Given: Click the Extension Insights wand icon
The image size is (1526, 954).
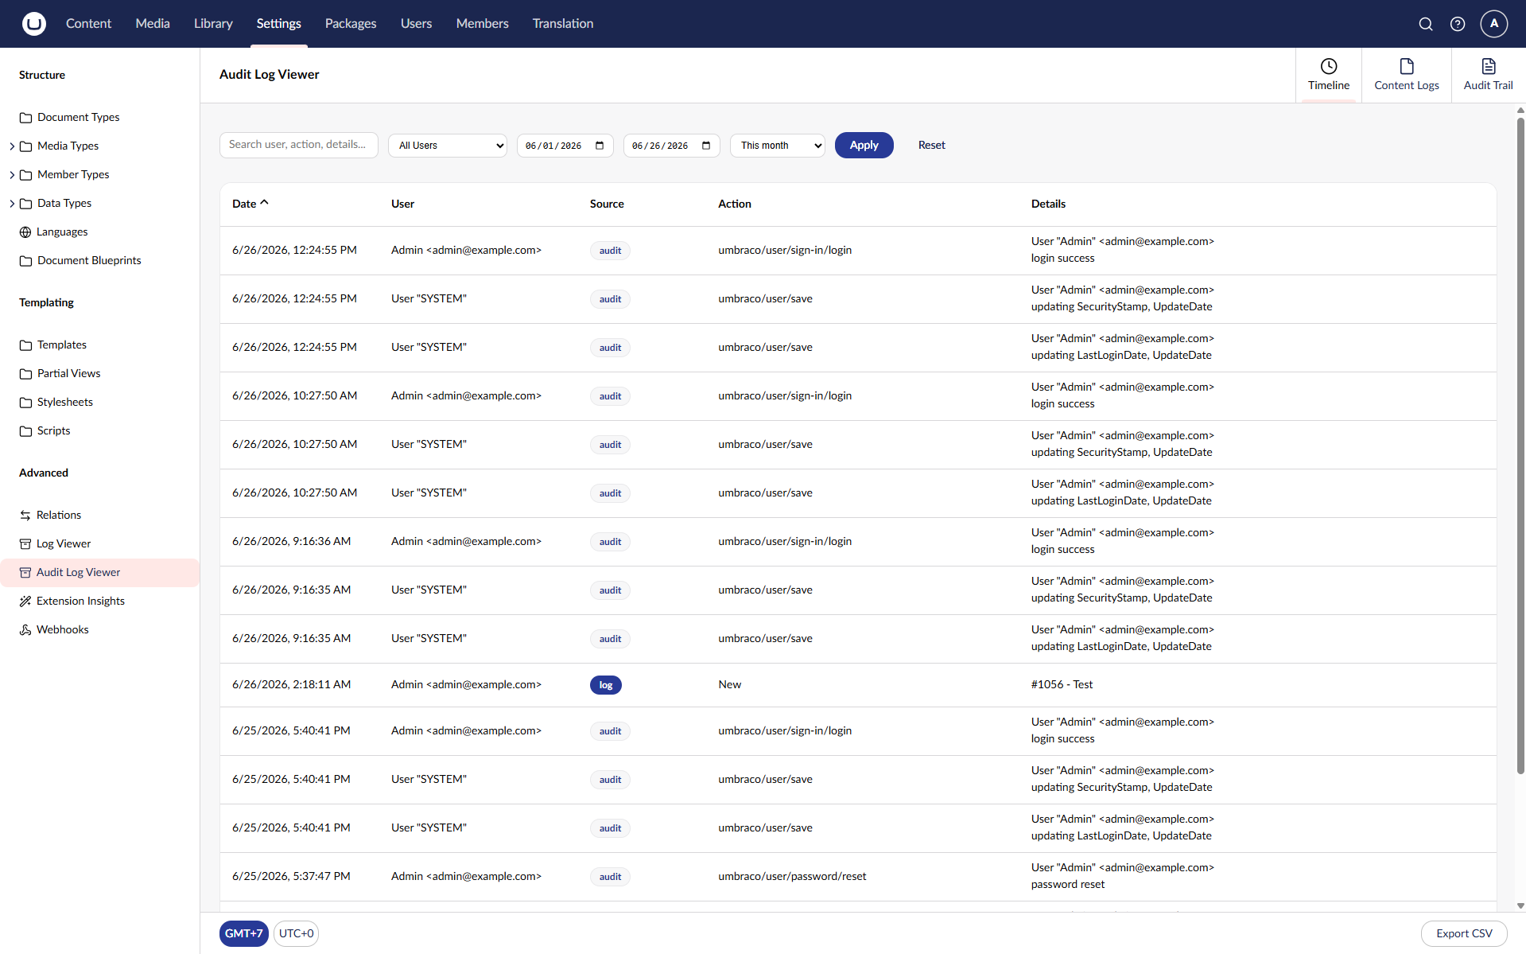Looking at the screenshot, I should (25, 602).
